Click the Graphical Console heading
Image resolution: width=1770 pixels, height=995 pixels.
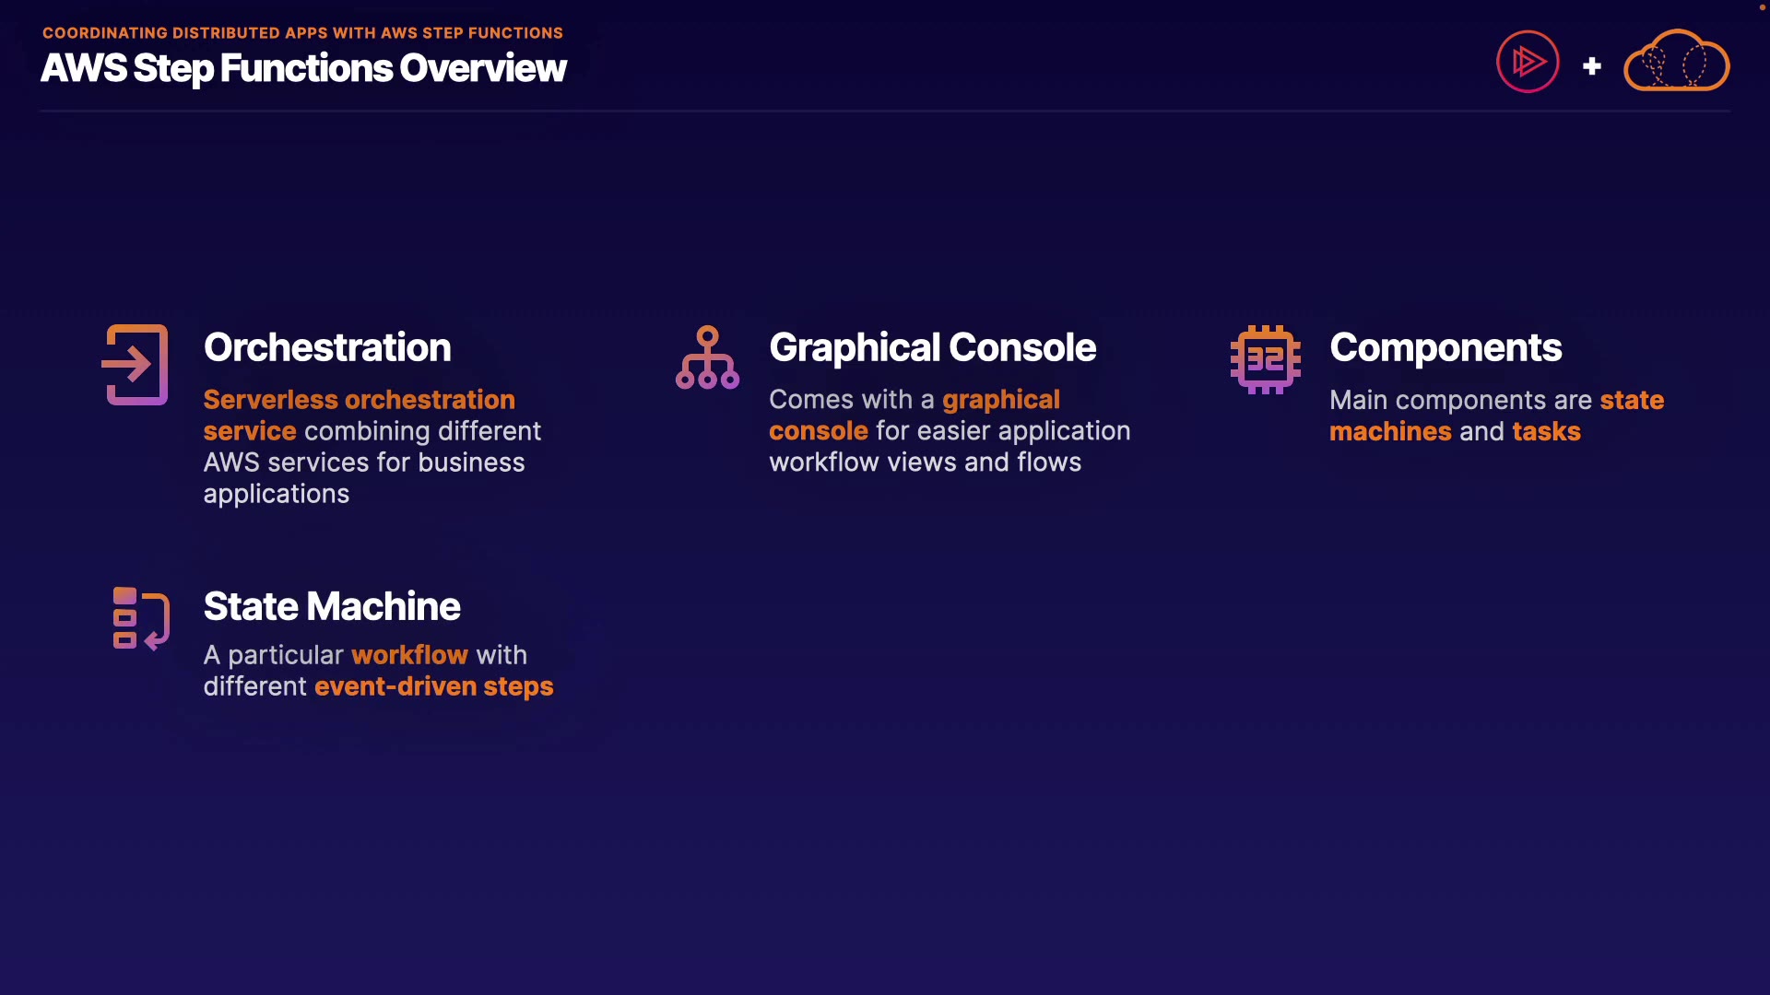click(932, 347)
